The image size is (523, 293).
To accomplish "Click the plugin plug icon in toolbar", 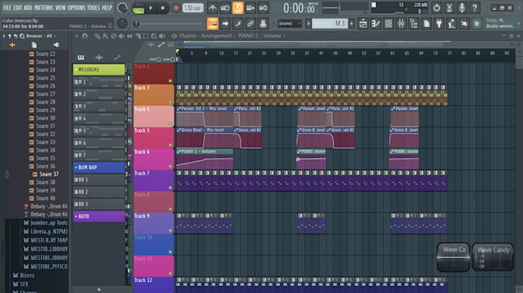I will click(x=439, y=24).
